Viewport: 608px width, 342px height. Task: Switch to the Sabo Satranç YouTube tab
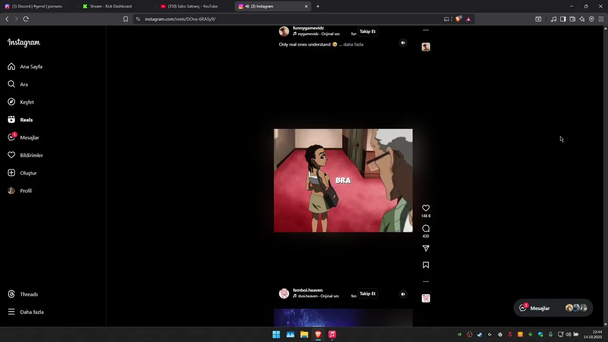pos(195,6)
